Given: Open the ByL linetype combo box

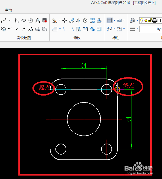Looking at the screenshot, I should (x=151, y=29).
